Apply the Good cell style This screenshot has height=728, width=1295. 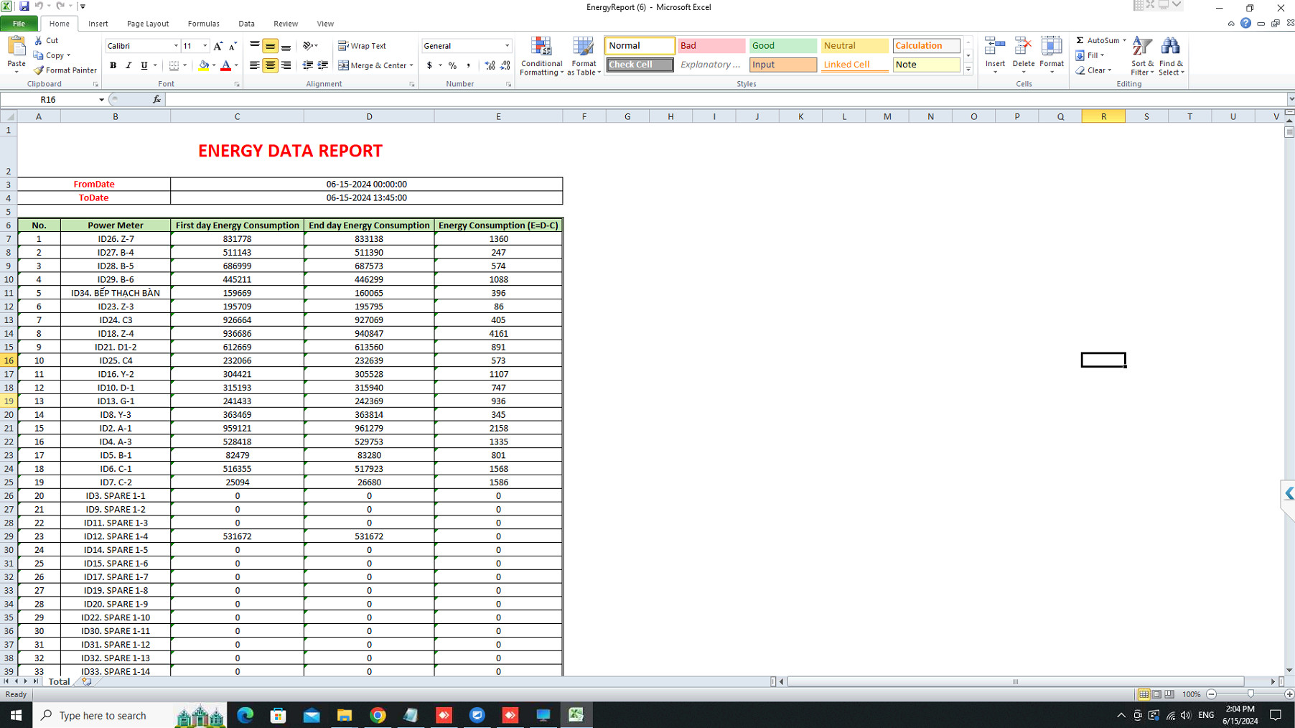point(782,46)
